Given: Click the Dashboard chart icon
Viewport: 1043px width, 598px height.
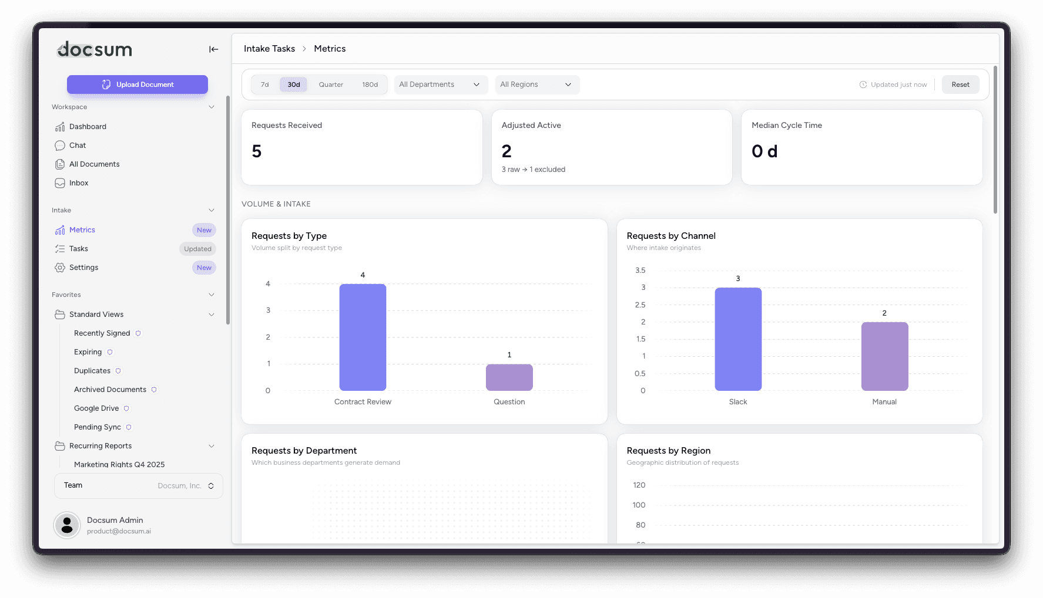Looking at the screenshot, I should tap(60, 127).
